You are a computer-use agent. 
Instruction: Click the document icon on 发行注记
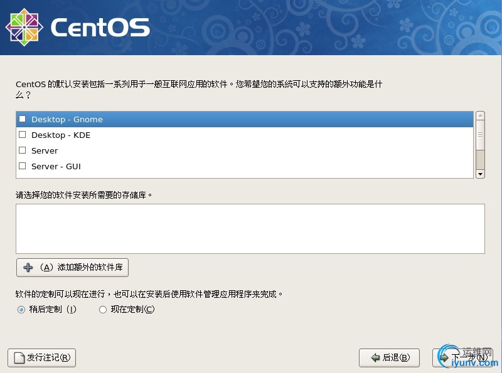(x=19, y=358)
